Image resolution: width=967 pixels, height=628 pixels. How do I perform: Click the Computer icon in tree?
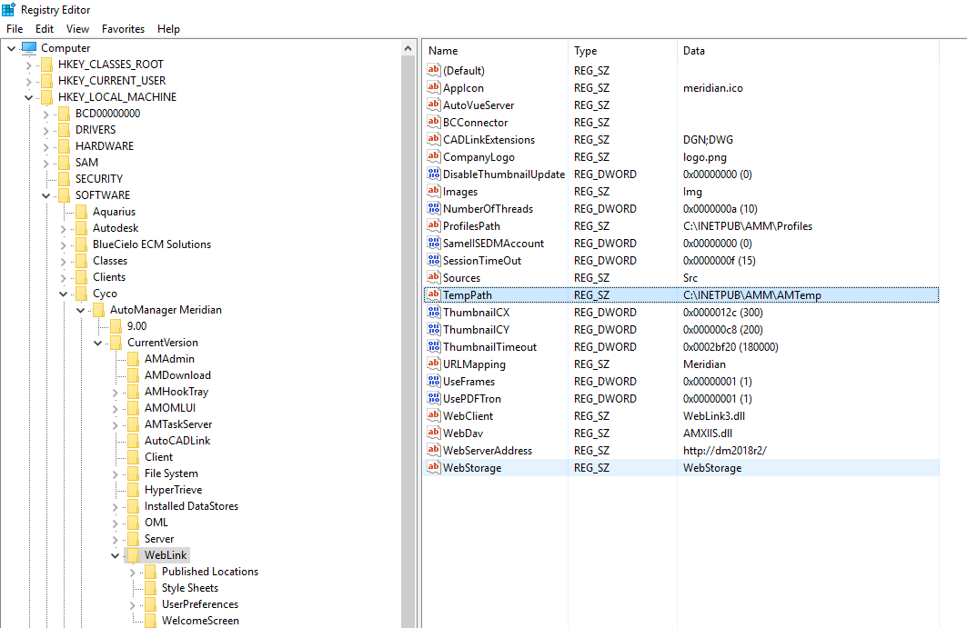28,47
